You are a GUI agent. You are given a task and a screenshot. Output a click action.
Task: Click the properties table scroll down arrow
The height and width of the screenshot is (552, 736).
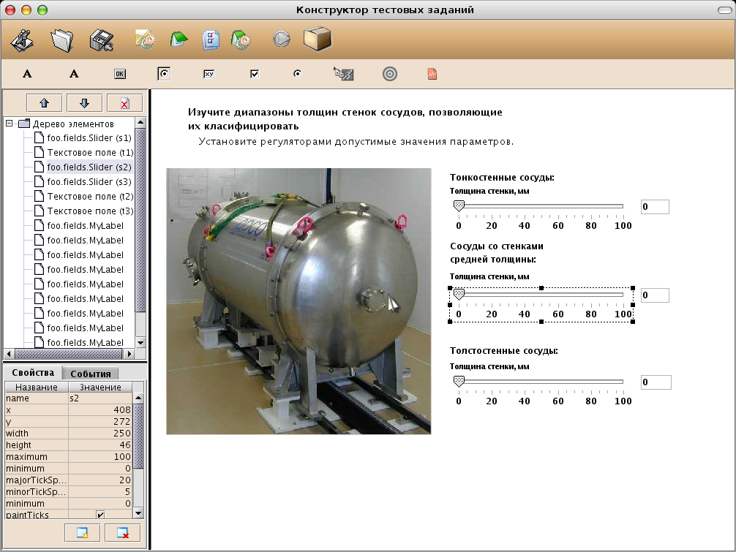pyautogui.click(x=138, y=513)
